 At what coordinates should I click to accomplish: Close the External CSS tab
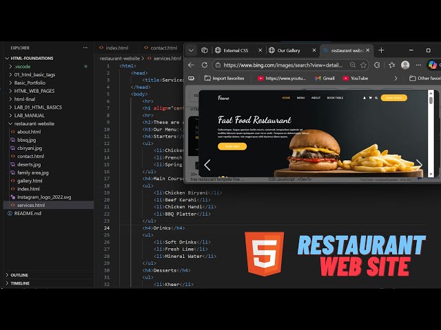coord(260,50)
